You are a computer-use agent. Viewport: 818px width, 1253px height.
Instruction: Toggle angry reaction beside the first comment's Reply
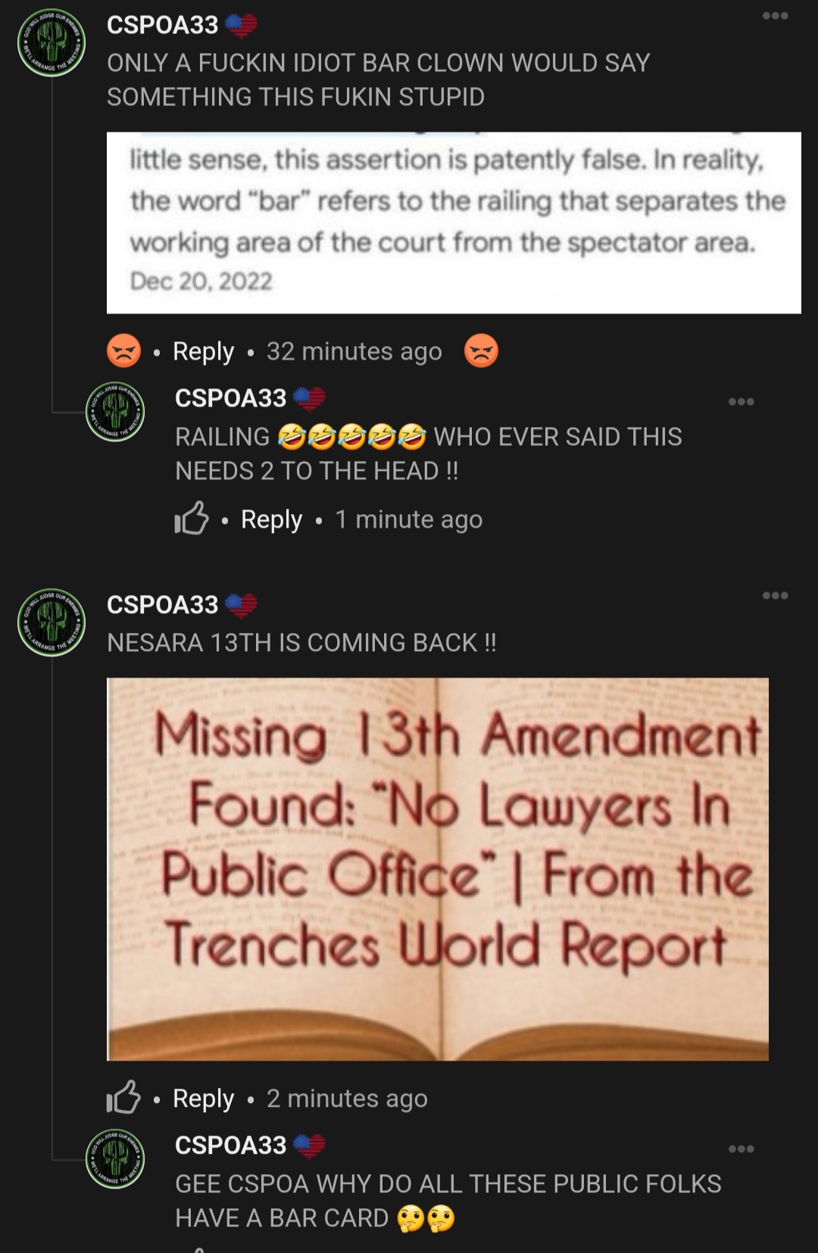point(124,351)
